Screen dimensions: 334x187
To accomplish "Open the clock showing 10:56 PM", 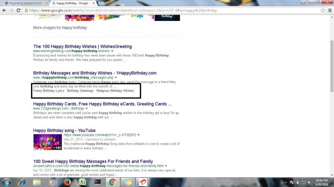I will coord(322,182).
